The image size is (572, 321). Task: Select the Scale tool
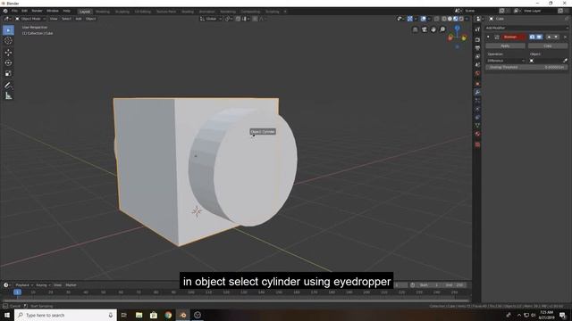pos(8,73)
